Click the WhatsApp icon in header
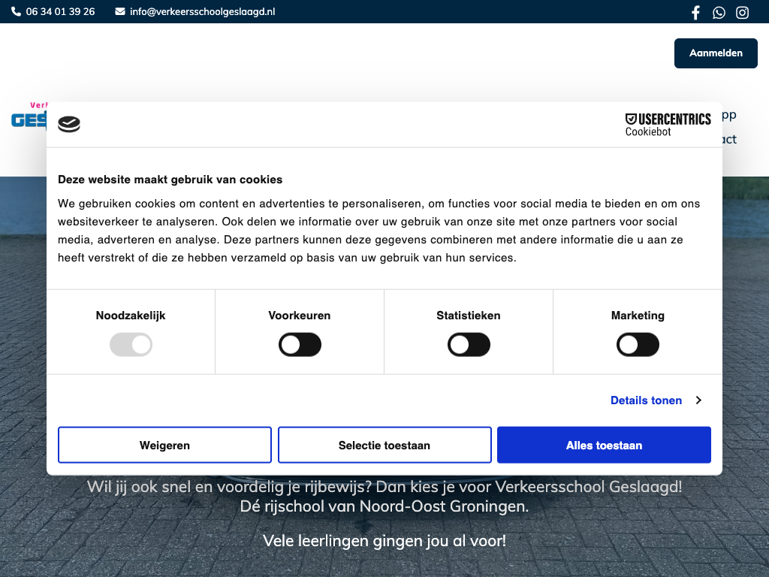The height and width of the screenshot is (577, 769). 719,12
